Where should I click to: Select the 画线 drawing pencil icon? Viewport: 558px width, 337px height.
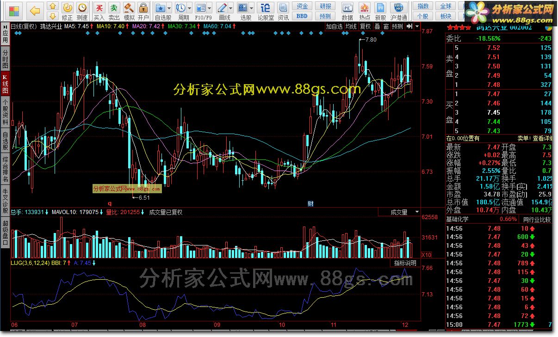point(223,8)
